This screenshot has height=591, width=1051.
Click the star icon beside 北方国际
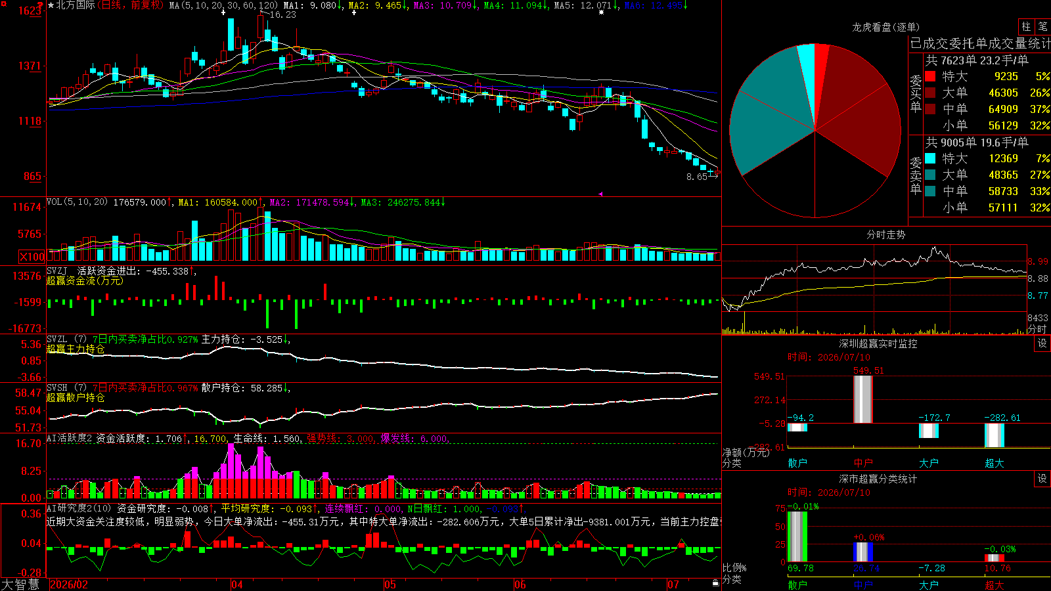coord(51,5)
